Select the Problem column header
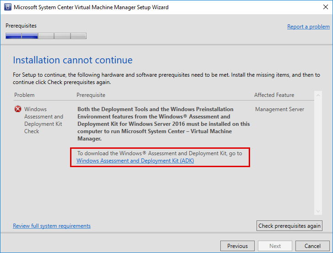The height and width of the screenshot is (253, 333). pos(24,95)
